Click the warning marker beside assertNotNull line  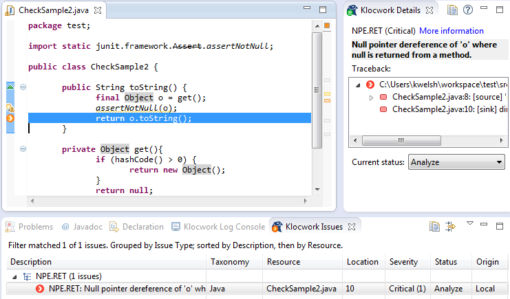pos(10,108)
